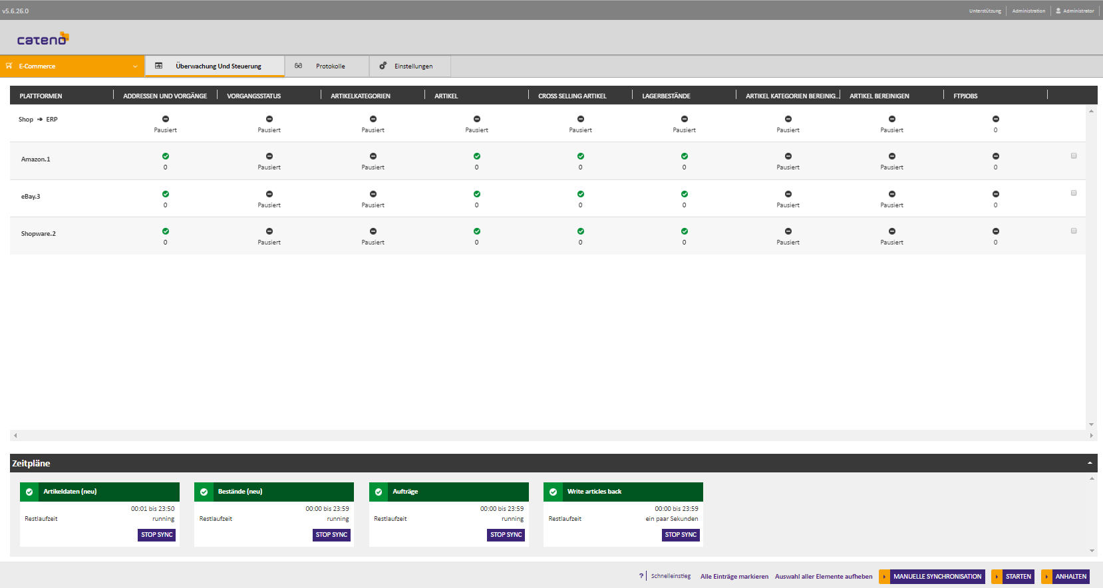1103x588 pixels.
Task: Collapse the Zeitpläne panel
Action: click(x=1090, y=463)
